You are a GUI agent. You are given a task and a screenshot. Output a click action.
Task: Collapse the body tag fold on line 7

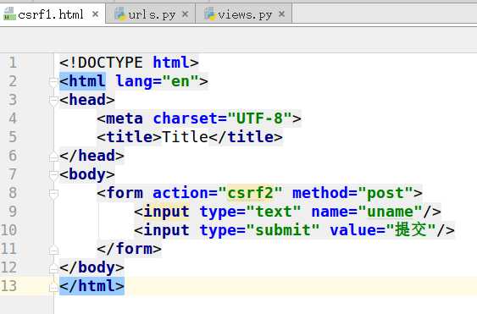[x=53, y=175]
